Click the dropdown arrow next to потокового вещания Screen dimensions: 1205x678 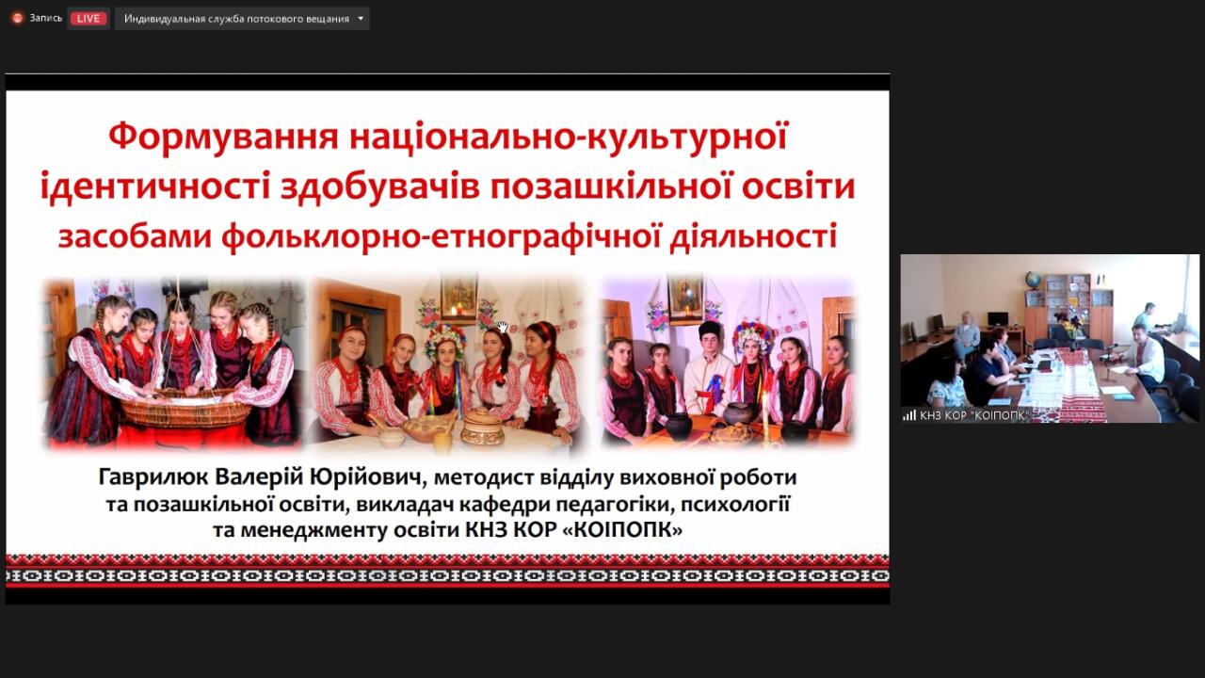click(x=360, y=19)
